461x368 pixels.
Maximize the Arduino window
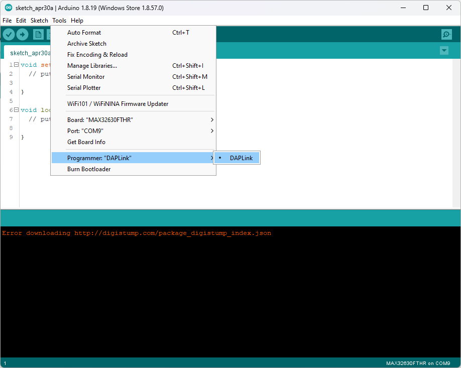[x=426, y=8]
